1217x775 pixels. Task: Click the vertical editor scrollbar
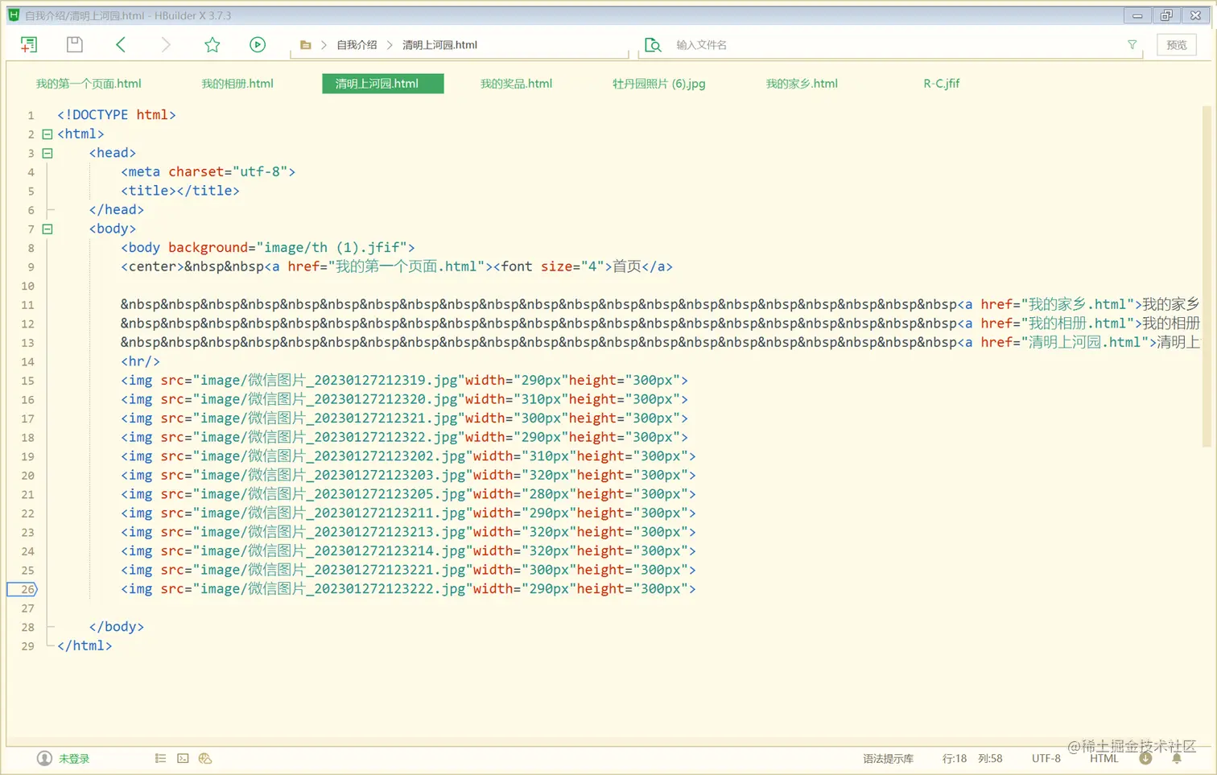[1207, 276]
